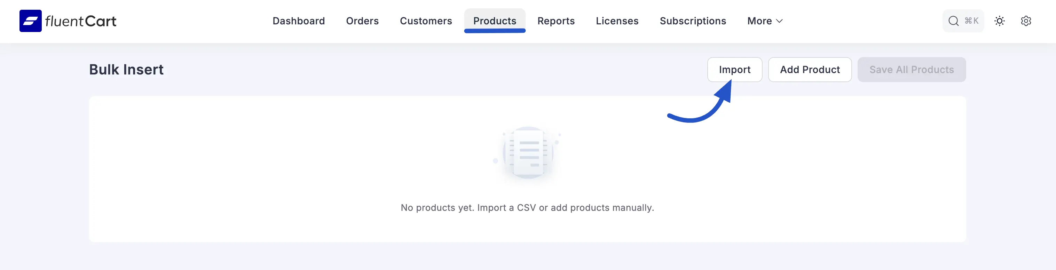Click the "No products yet" message text
Viewport: 1056px width, 270px height.
point(527,208)
